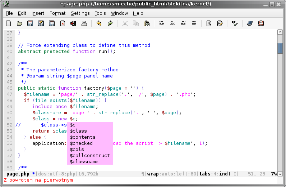Viewport: 286px width, 187px height.
Task: Click the message 'Z powrotem na pierwotnym'
Action: tap(38, 180)
